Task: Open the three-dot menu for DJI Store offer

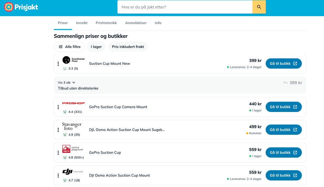Action: (x=58, y=176)
